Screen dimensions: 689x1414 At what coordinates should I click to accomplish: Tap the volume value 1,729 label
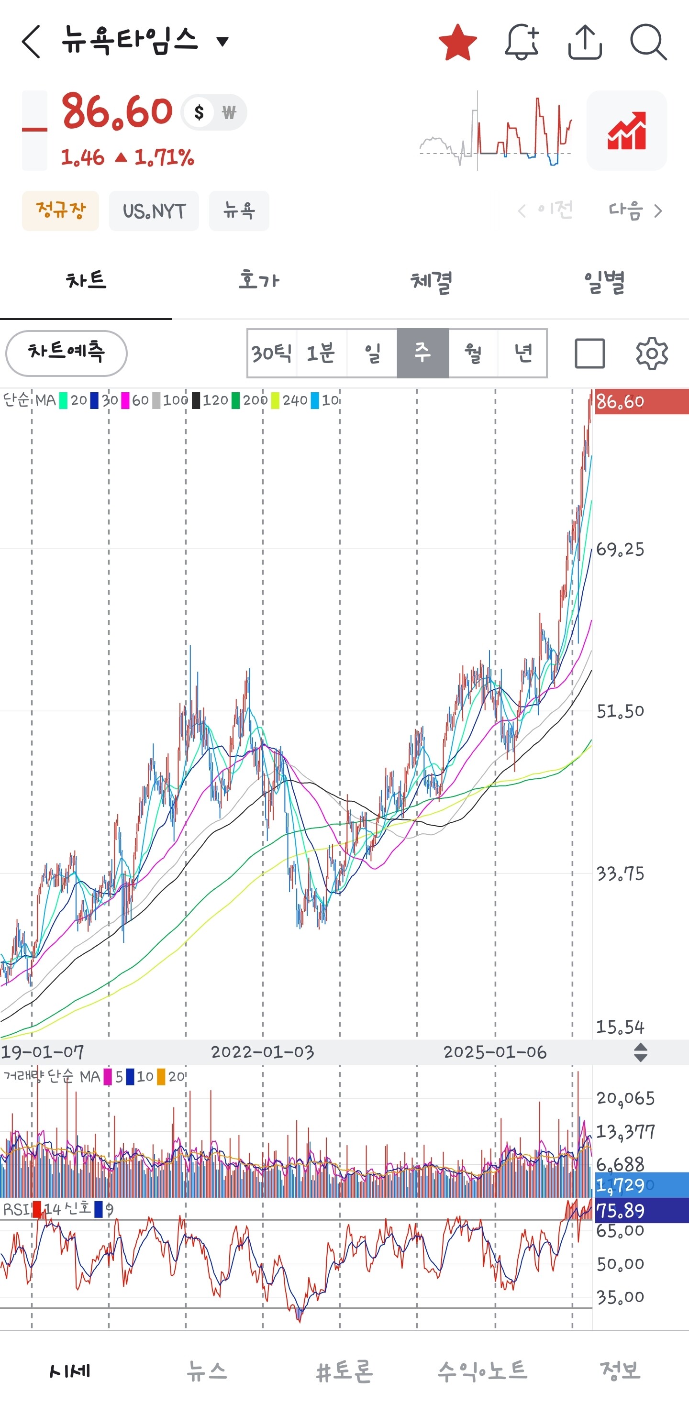tap(641, 1185)
